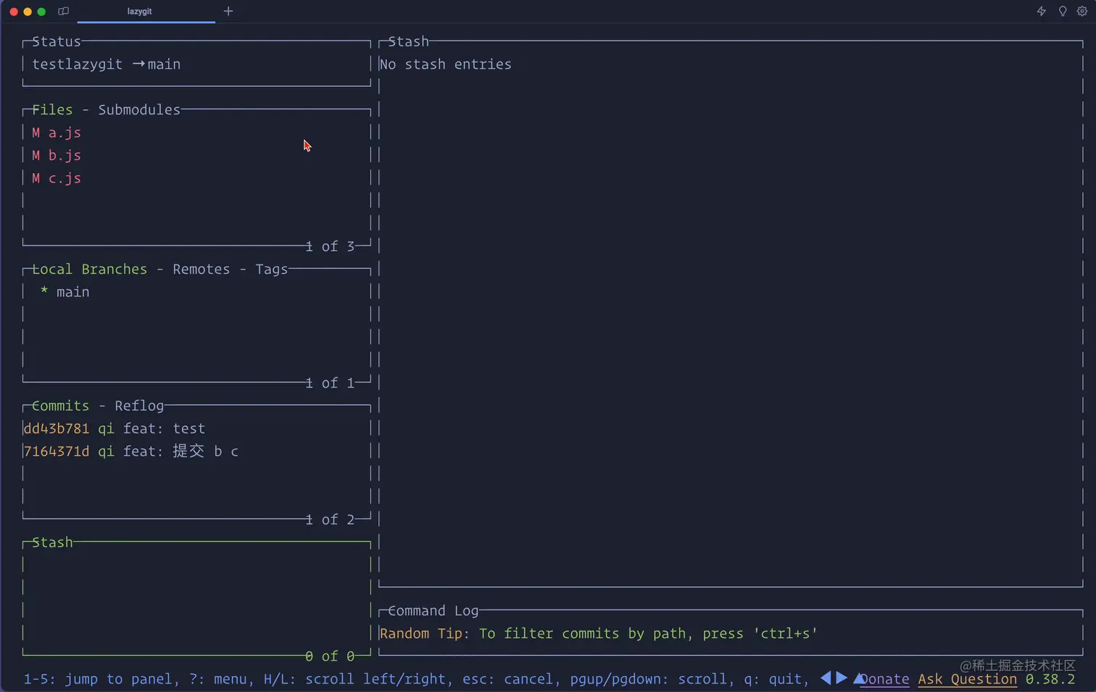Click the lightbulb icon in title bar
Image resolution: width=1096 pixels, height=692 pixels.
1063,11
